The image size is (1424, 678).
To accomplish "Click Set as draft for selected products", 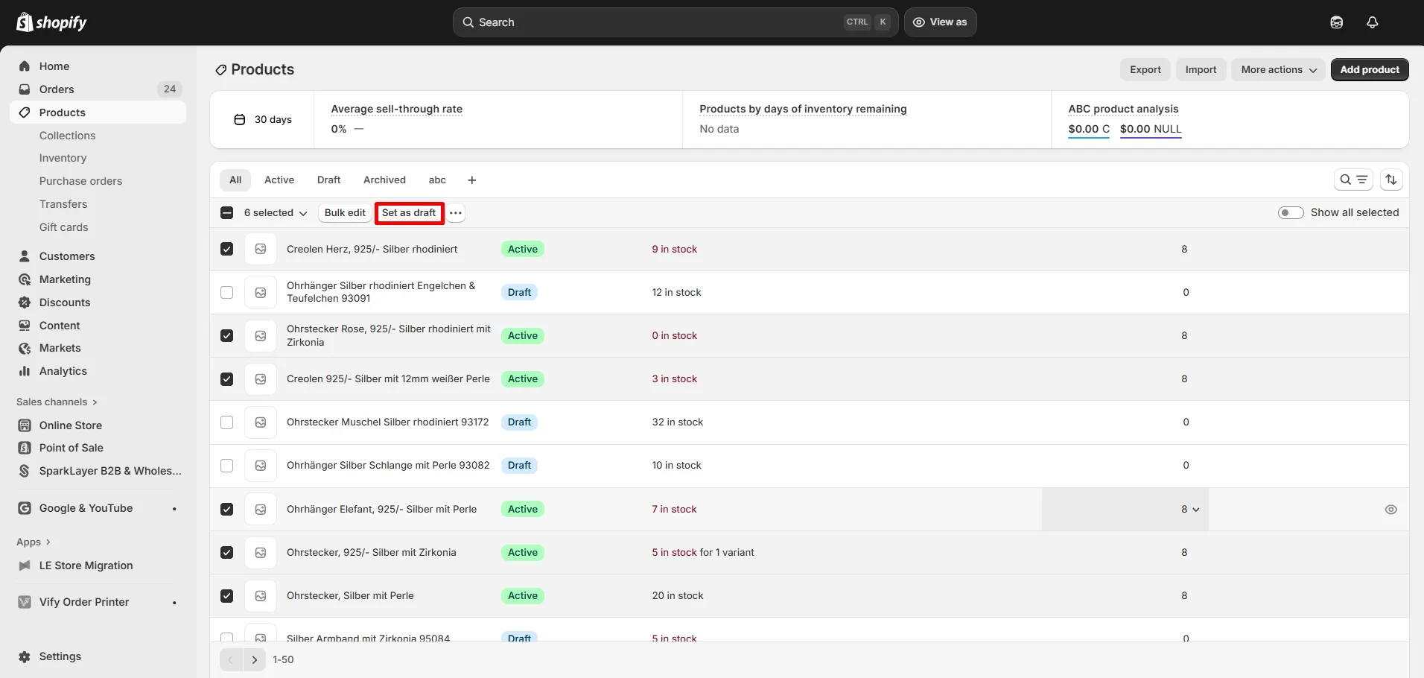I will (x=408, y=212).
